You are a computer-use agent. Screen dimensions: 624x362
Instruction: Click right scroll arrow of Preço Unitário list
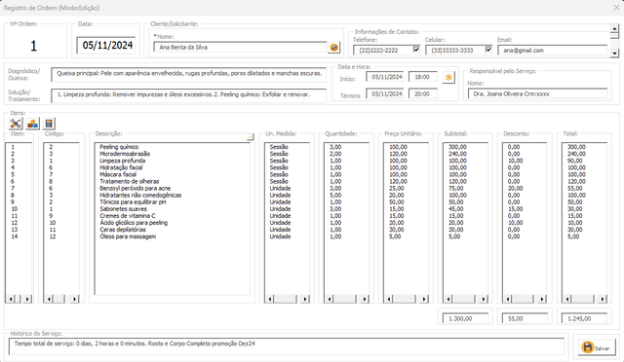click(424, 299)
